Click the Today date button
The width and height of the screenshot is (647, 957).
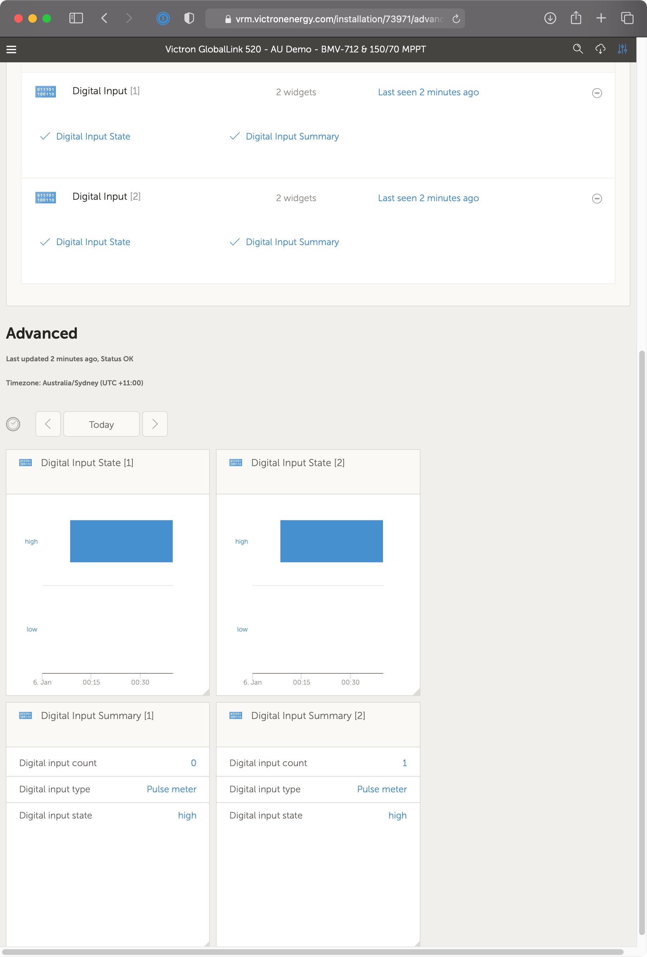click(x=101, y=424)
